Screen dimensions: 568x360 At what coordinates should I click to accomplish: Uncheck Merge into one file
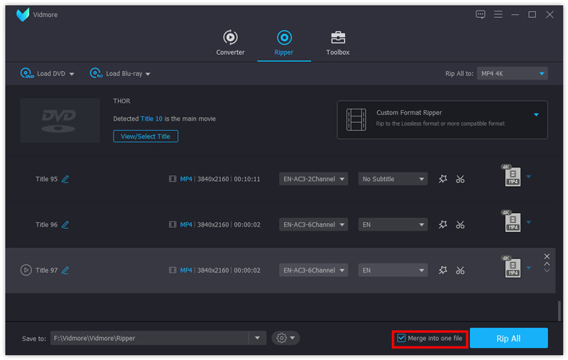point(402,338)
